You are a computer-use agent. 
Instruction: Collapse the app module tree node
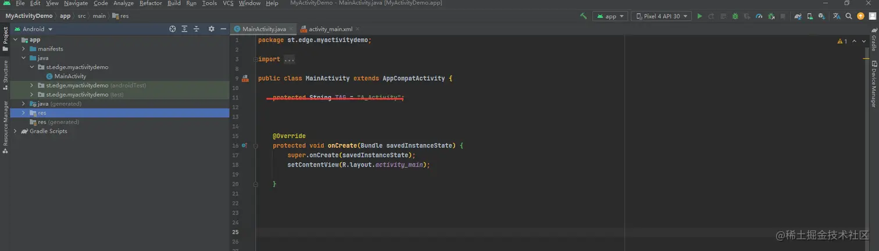tap(16, 40)
